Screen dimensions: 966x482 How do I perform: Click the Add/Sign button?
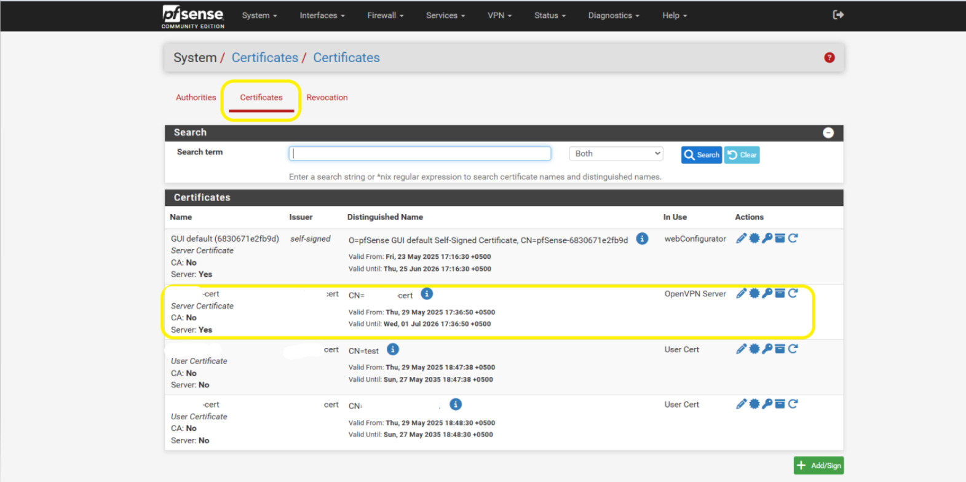(x=818, y=465)
